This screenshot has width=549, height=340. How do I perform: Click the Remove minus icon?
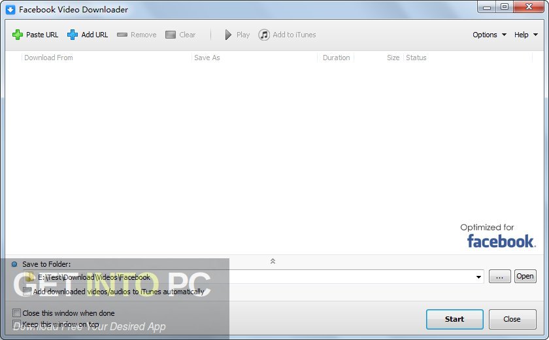click(122, 35)
